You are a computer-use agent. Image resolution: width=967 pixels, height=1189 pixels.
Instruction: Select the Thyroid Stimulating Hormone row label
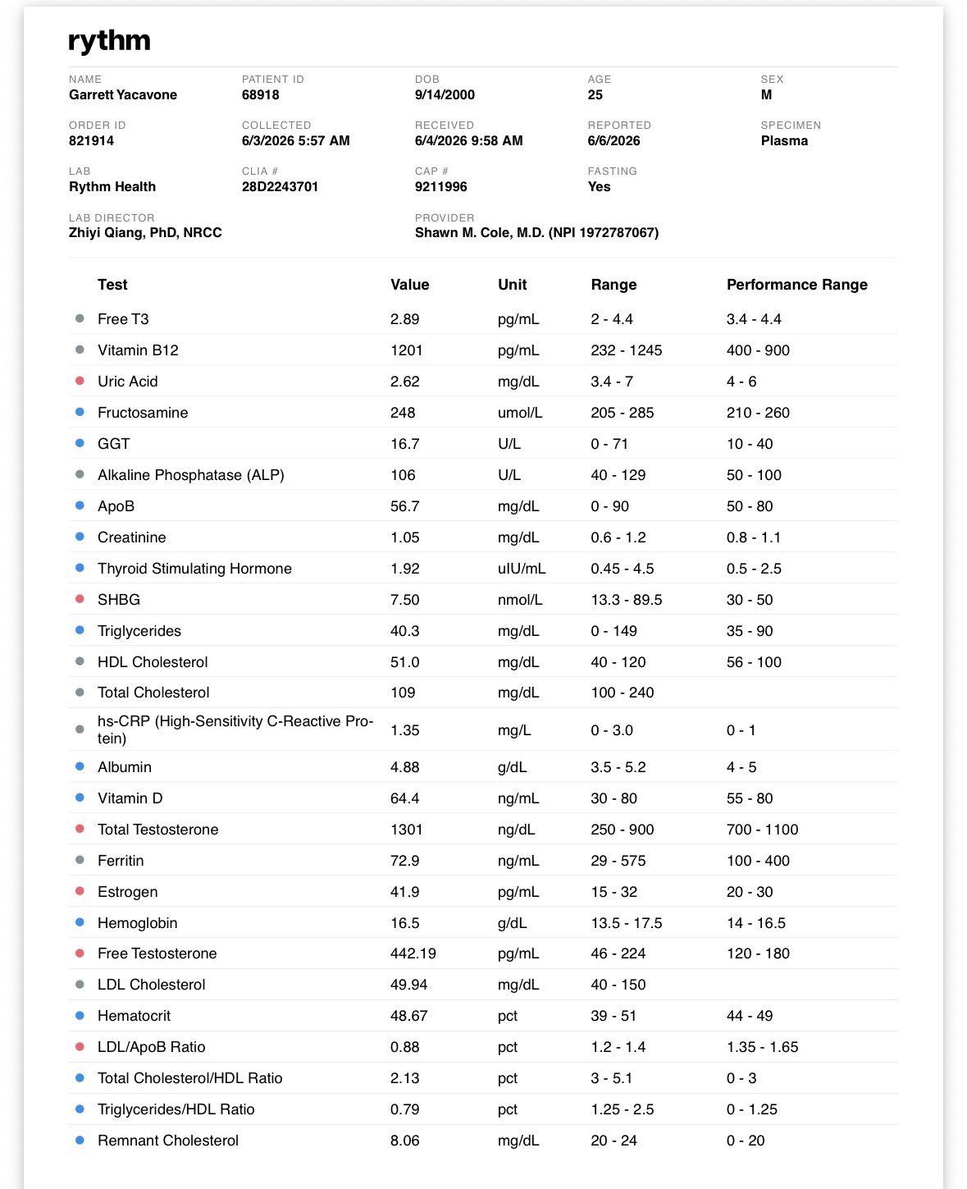coord(194,569)
